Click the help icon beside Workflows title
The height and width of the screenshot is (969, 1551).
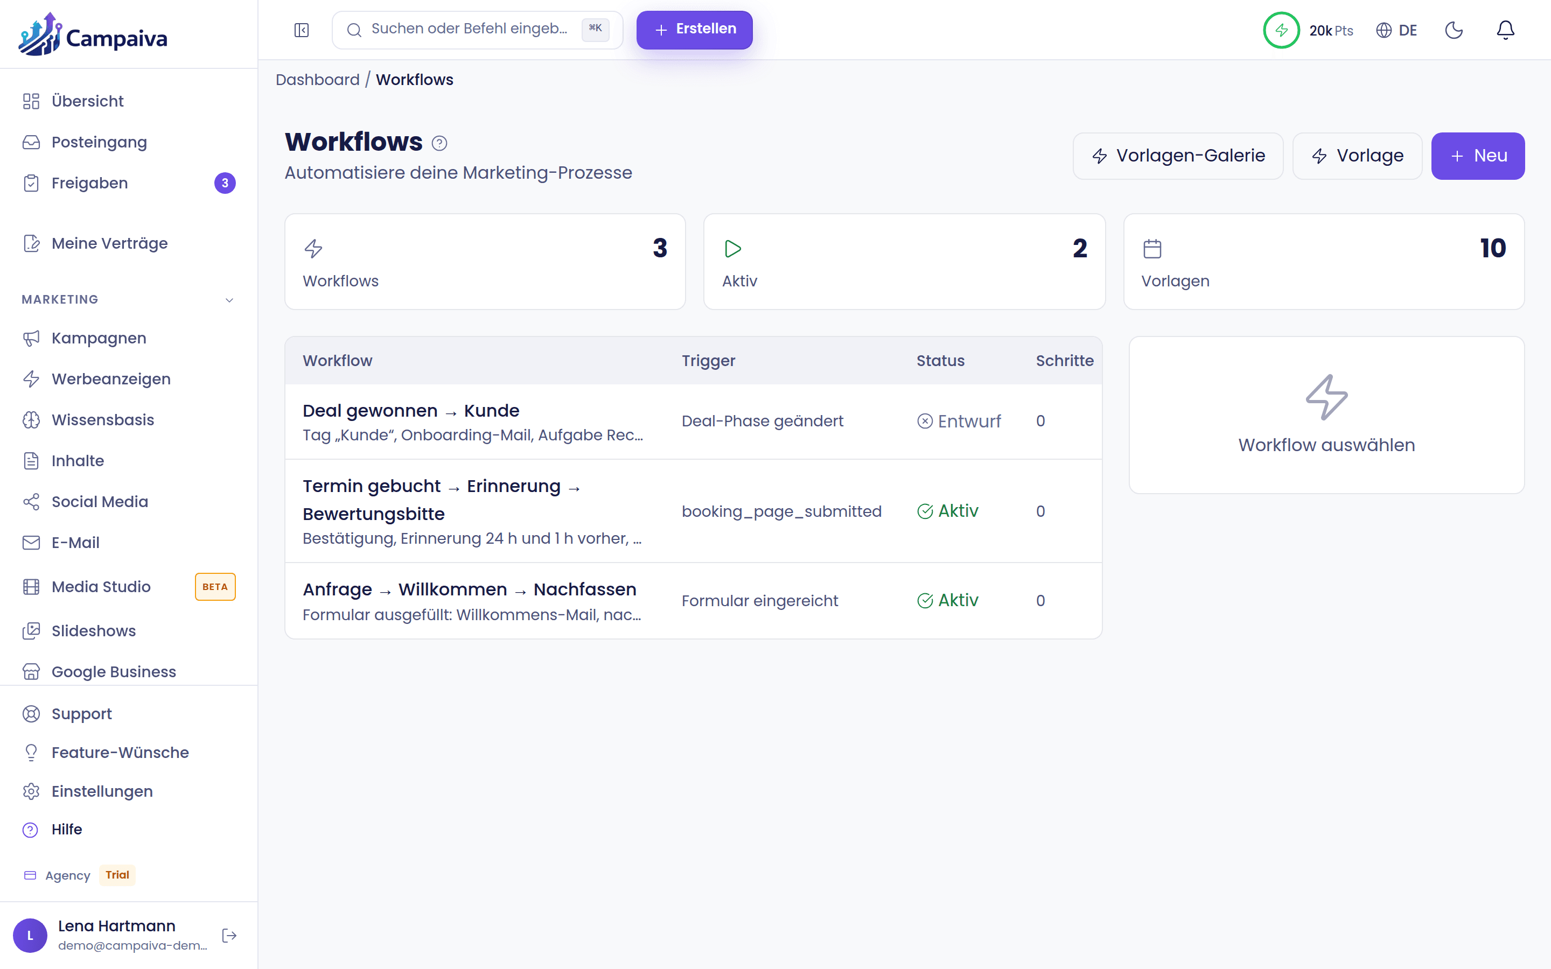(x=439, y=143)
